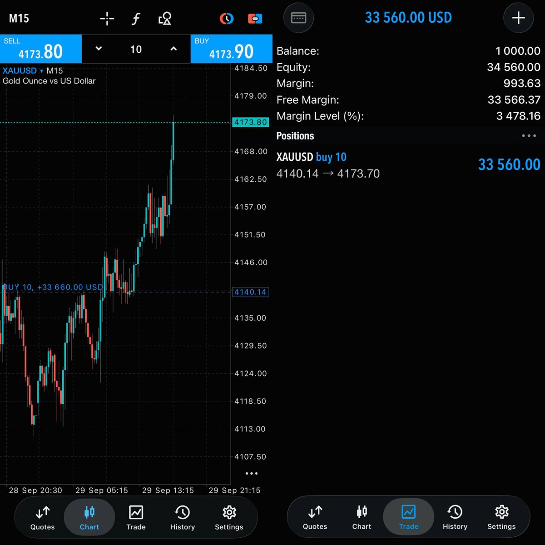The image size is (545, 545).
Task: Open Trade tab in right panel
Action: click(409, 518)
